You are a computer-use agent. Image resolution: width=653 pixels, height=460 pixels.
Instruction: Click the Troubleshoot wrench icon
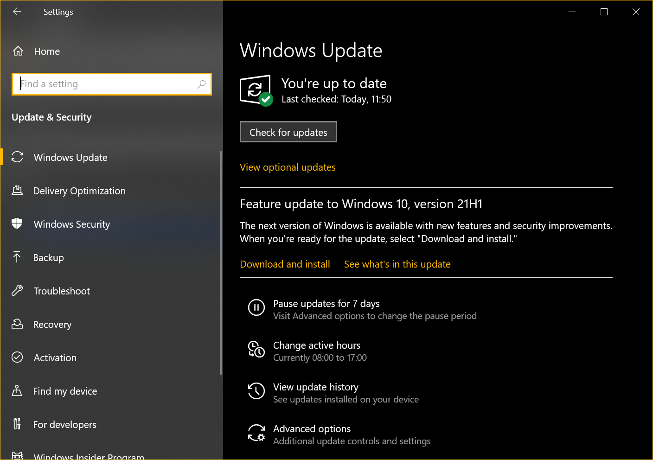coord(17,290)
